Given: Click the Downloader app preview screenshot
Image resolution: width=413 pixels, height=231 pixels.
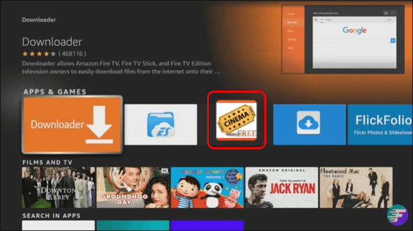Looking at the screenshot, I should [343, 39].
